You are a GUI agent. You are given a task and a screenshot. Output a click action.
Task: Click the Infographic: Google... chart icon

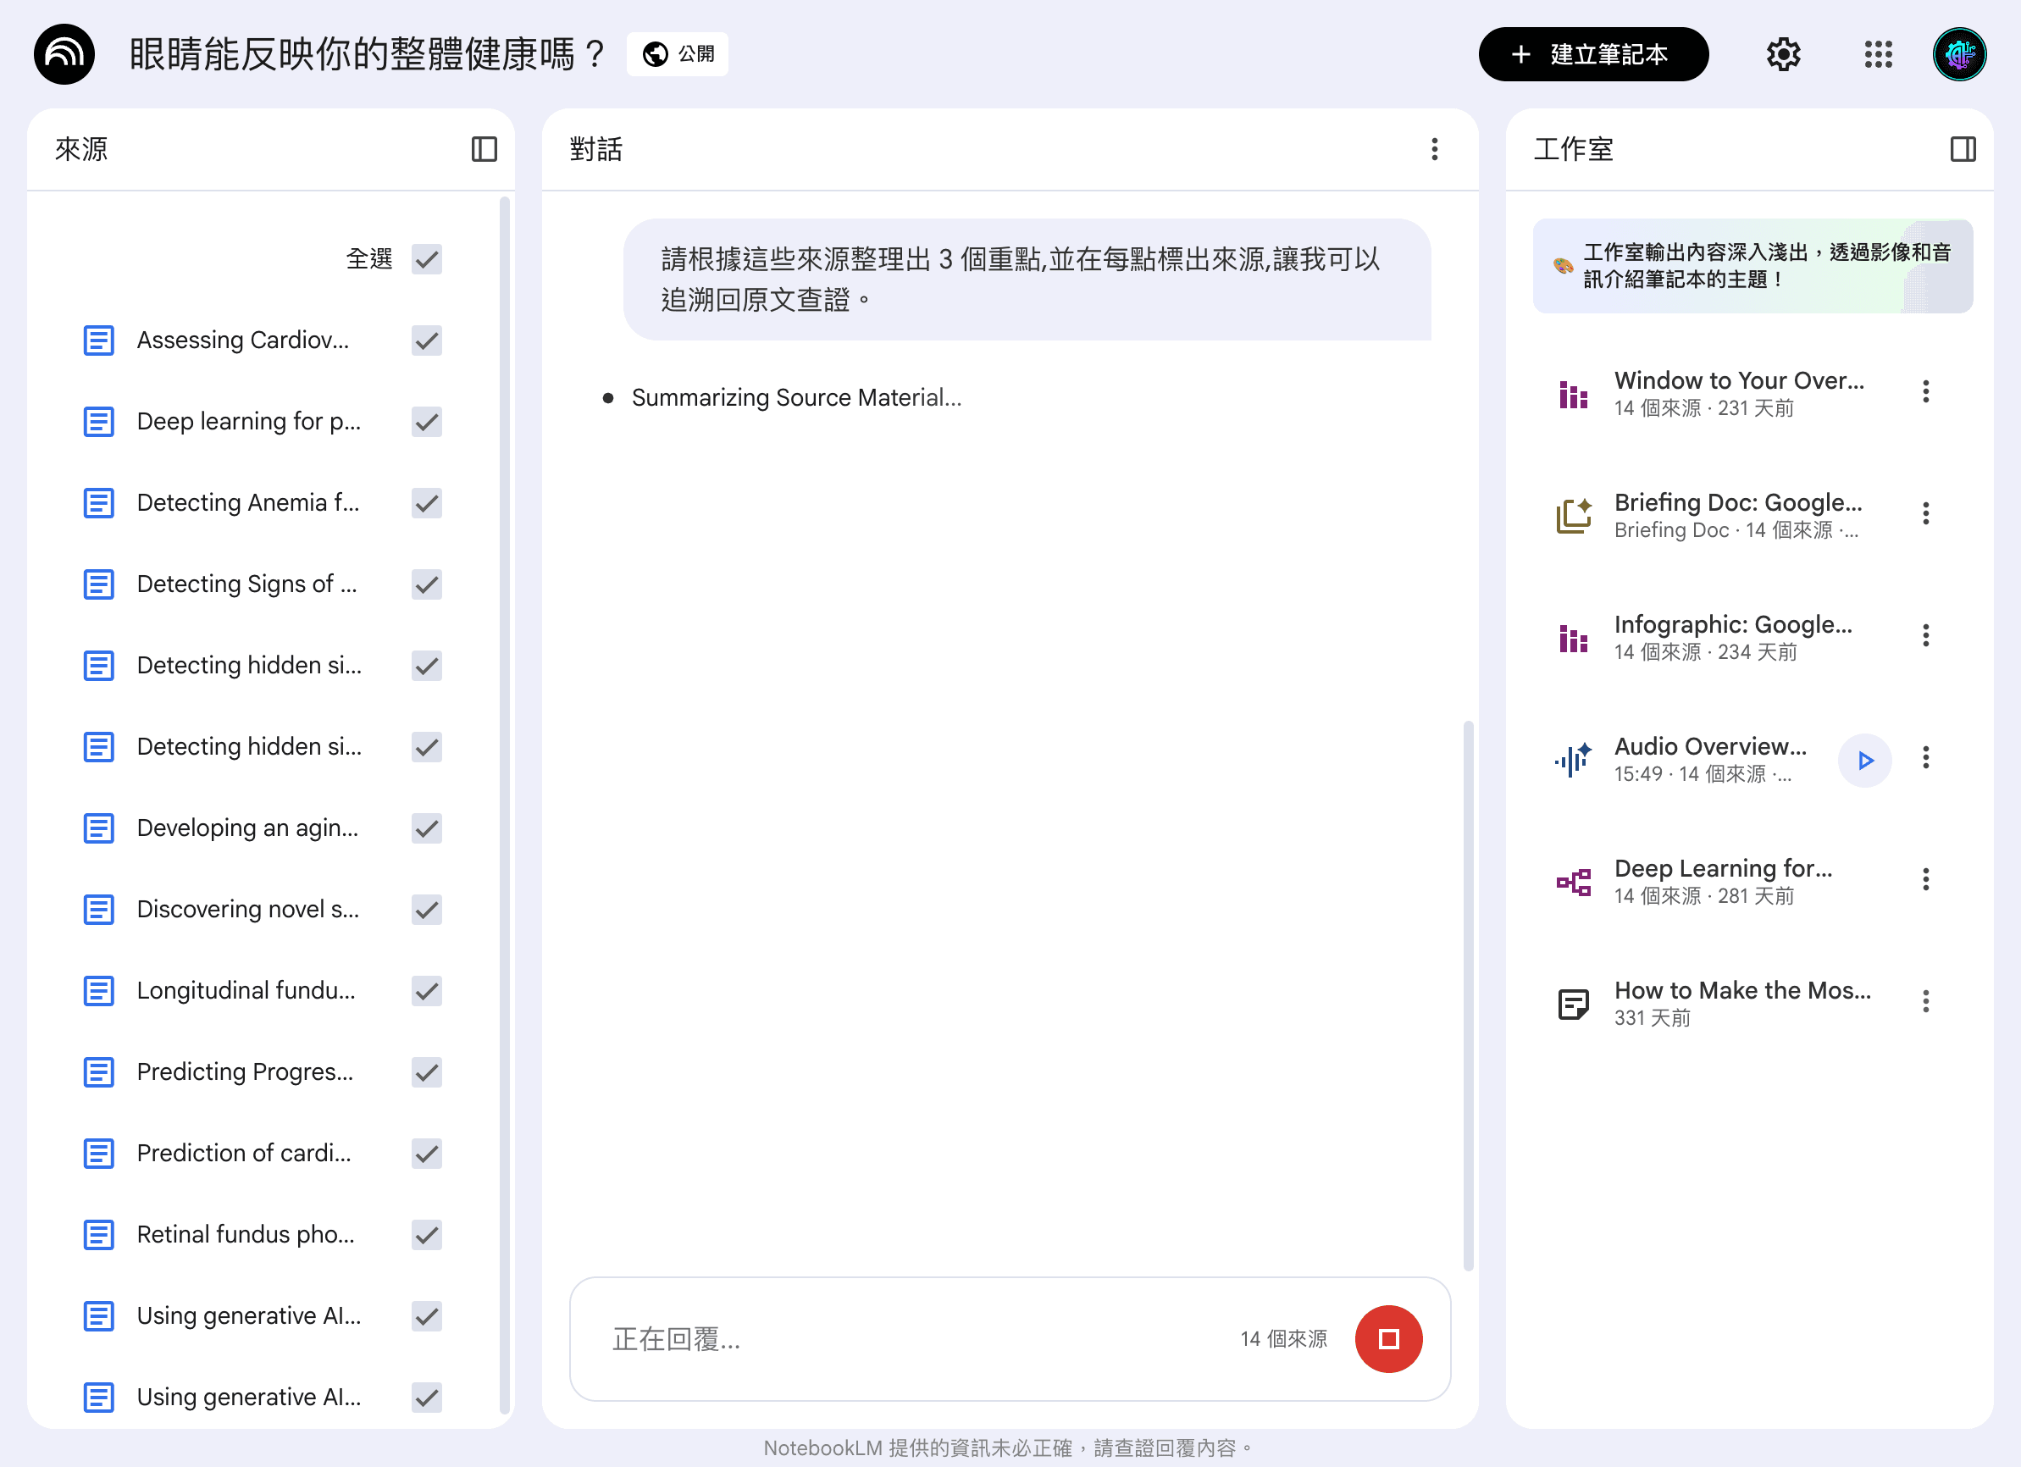click(x=1573, y=638)
